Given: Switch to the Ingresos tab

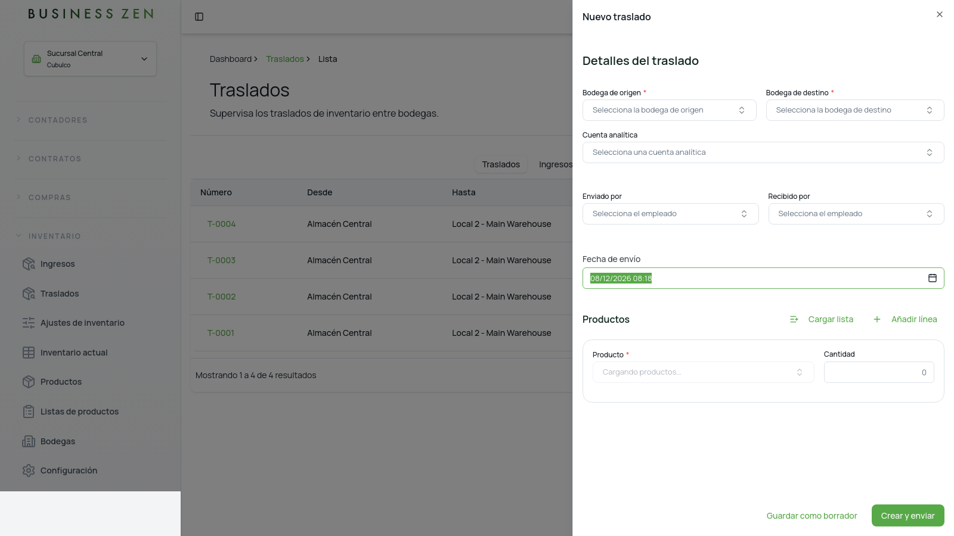Looking at the screenshot, I should tap(555, 164).
